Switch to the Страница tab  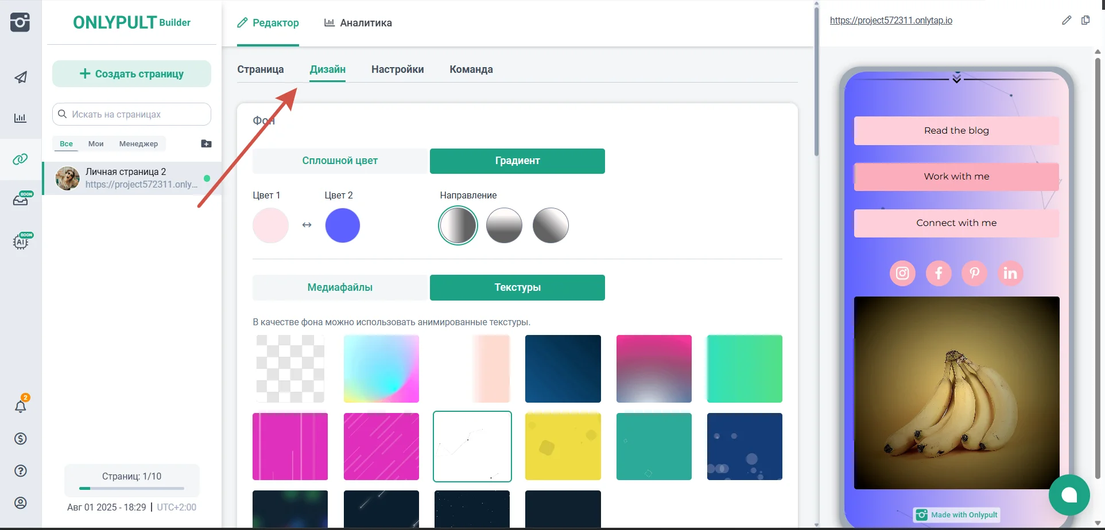[261, 69]
